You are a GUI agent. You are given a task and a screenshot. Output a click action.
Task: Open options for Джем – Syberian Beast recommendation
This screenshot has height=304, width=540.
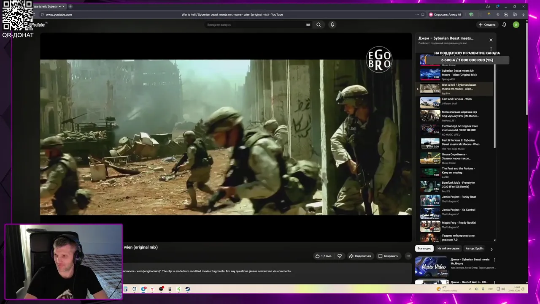click(x=495, y=260)
